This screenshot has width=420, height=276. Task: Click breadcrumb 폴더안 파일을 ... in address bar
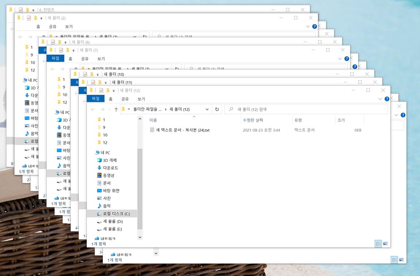click(147, 109)
